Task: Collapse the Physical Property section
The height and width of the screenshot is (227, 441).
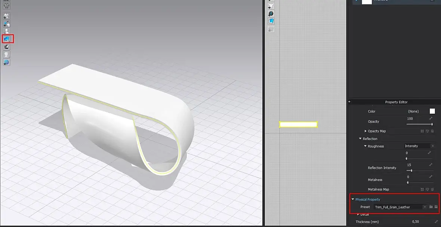Action: (x=353, y=199)
